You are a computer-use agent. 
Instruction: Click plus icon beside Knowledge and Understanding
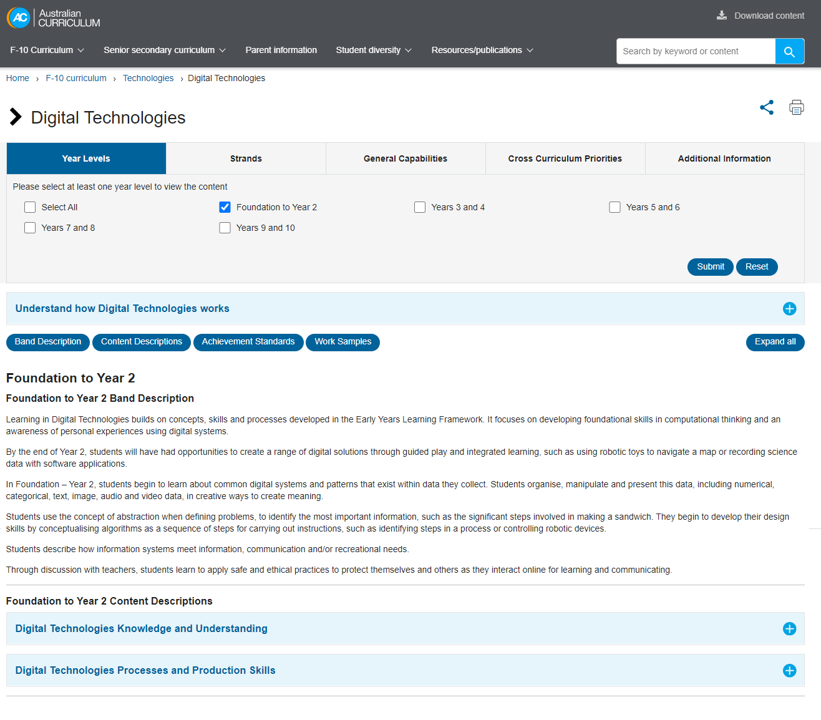[x=789, y=629]
